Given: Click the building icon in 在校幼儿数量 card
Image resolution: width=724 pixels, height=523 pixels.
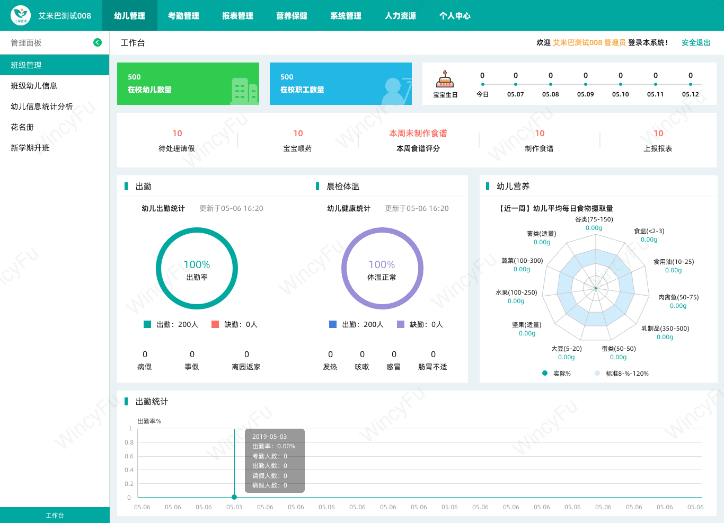Looking at the screenshot, I should tap(244, 91).
